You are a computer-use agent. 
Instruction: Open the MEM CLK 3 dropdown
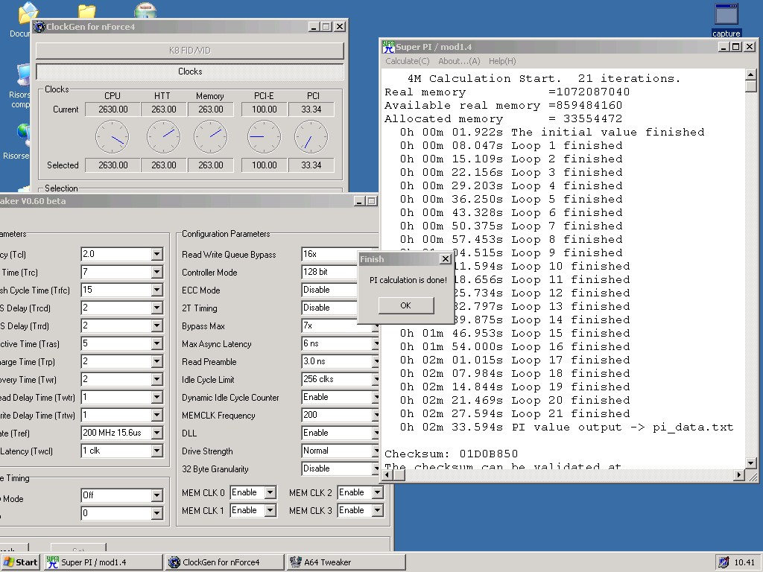(x=377, y=511)
